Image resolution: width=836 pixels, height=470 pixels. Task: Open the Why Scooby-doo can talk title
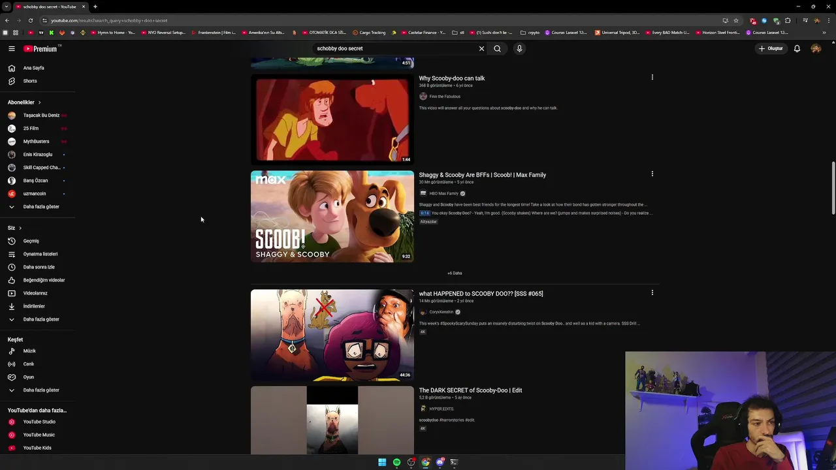point(452,78)
